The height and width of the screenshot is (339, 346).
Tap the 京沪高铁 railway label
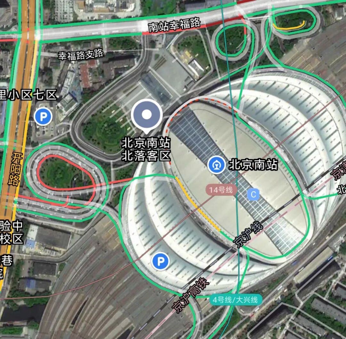tap(190, 295)
